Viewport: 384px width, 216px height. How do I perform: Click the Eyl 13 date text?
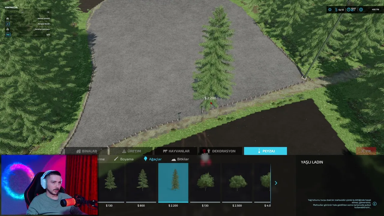[341, 10]
